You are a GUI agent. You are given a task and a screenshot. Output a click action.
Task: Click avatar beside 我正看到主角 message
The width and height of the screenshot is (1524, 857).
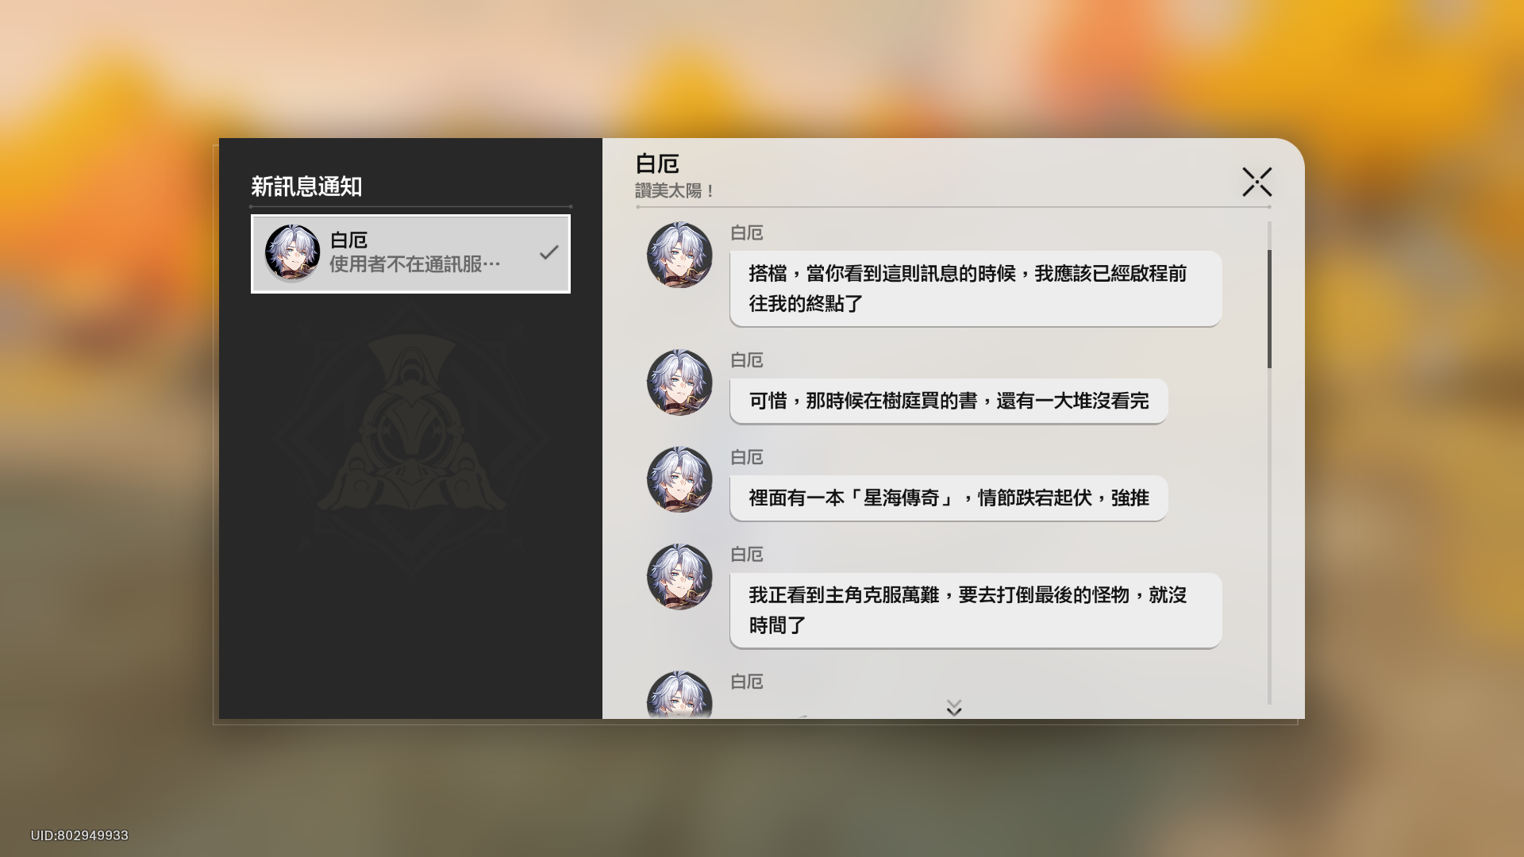tap(679, 577)
